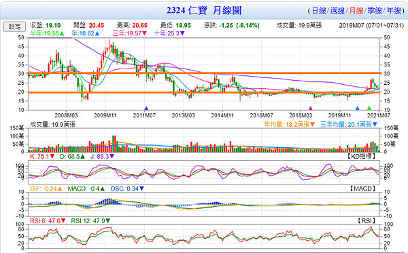
Task: Switch to 週線 weekly chart
Action: point(337,11)
